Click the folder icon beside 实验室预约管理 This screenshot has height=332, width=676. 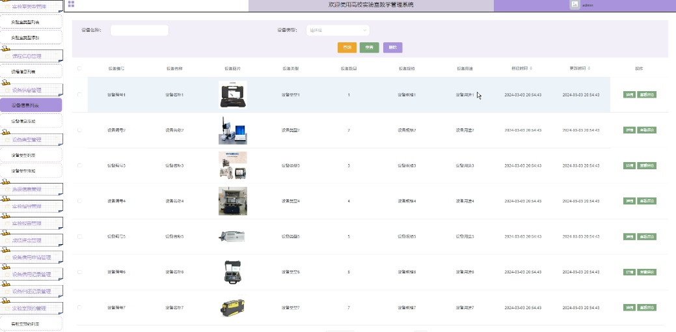(x=7, y=309)
